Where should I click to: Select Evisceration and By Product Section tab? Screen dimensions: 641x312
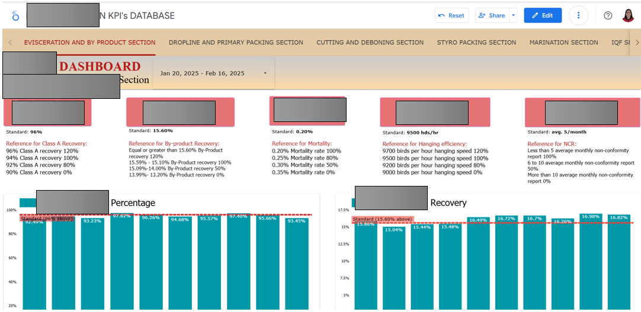89,43
